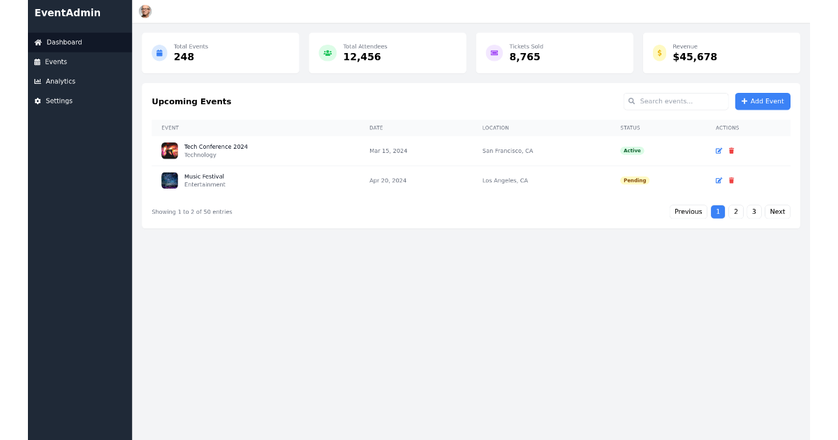
Task: Edit the Music Festival event
Action: (x=718, y=180)
